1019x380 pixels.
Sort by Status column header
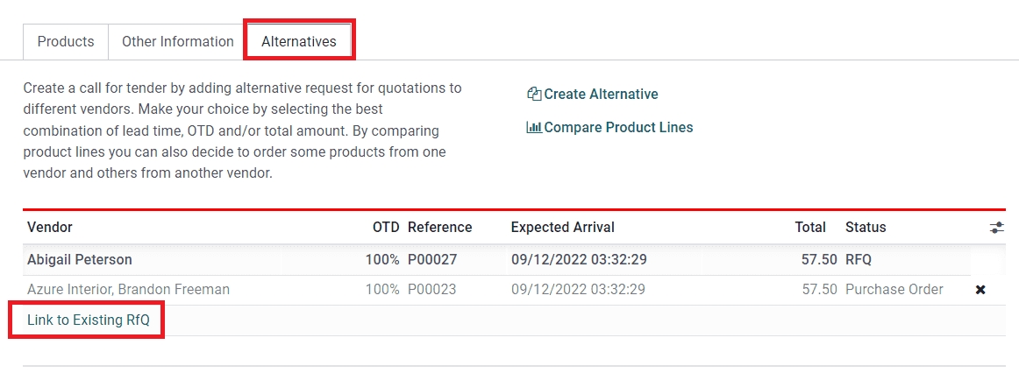(x=866, y=227)
